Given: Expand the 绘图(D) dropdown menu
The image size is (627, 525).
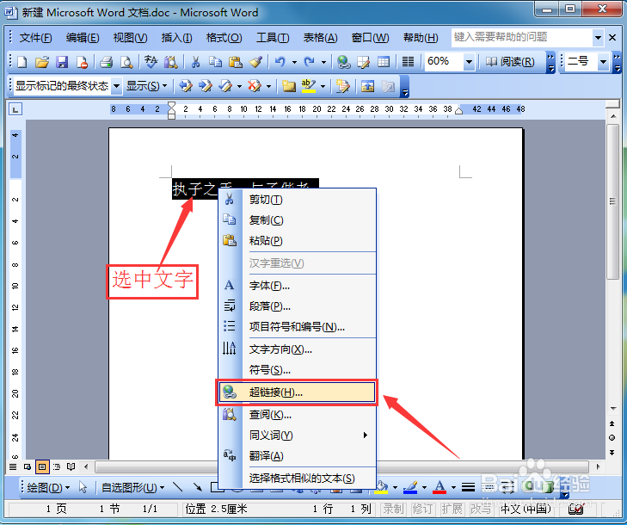Looking at the screenshot, I should point(48,487).
